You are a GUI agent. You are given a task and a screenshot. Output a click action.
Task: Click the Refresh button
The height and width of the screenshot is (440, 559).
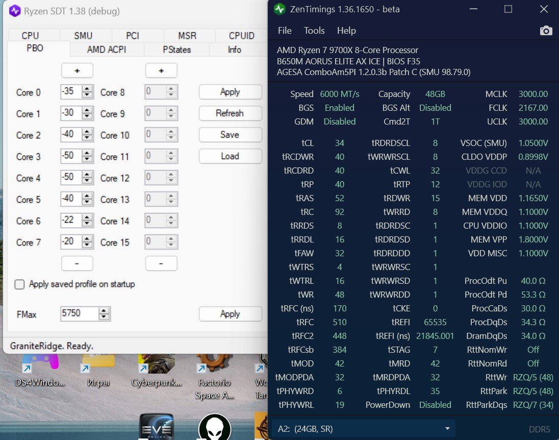click(231, 113)
